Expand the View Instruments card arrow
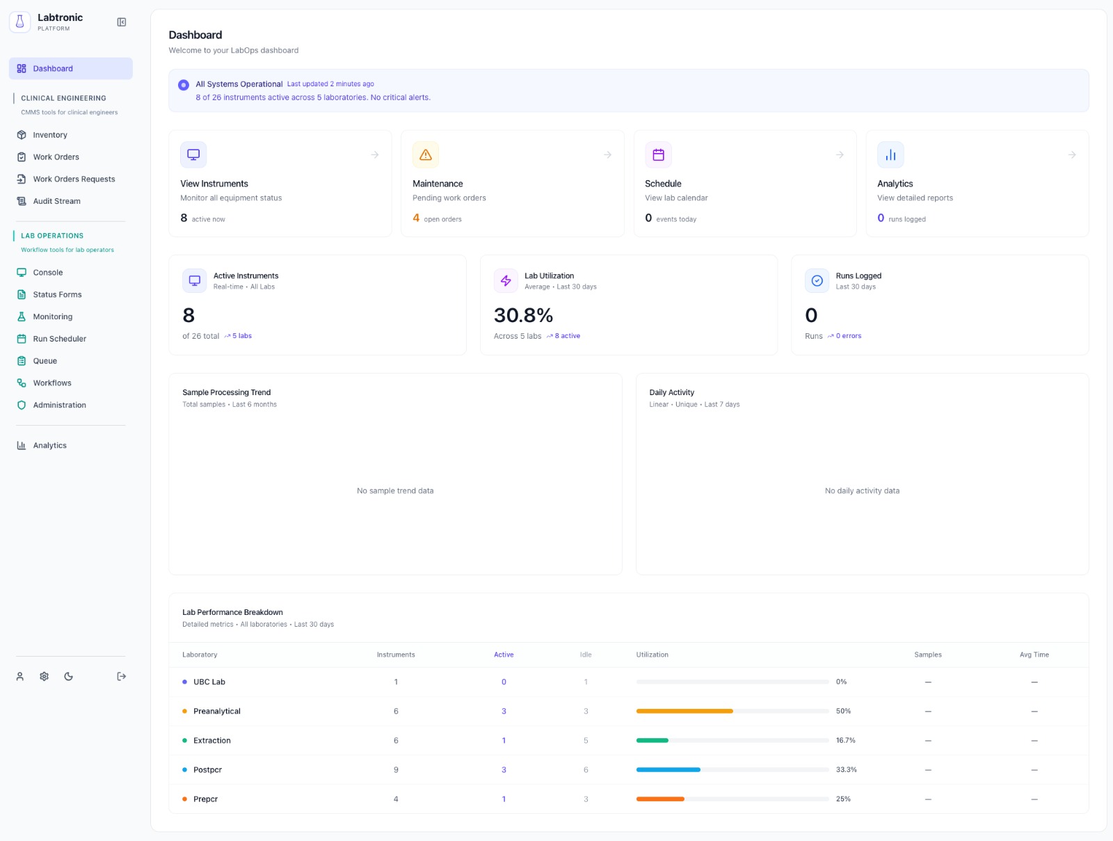Viewport: 1113px width, 841px height. pos(375,154)
